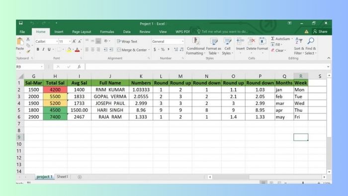Click the vertical scrollbar down arrow
The image size is (348, 196).
click(329, 172)
